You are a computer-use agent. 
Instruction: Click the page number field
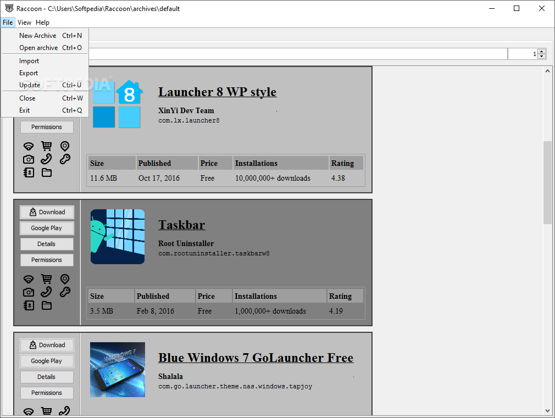(x=523, y=54)
